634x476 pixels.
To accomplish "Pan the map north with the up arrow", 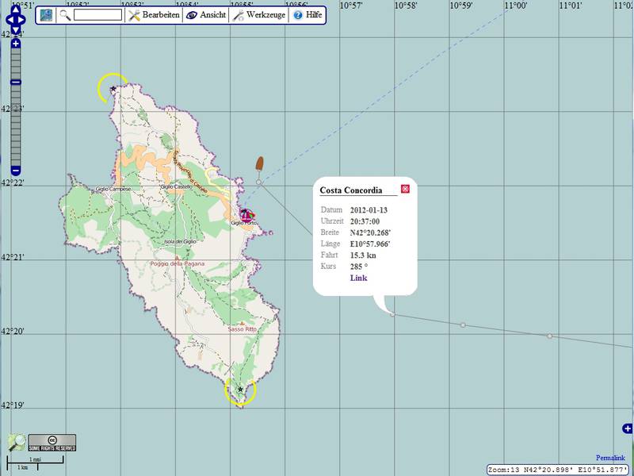I will 15,10.
